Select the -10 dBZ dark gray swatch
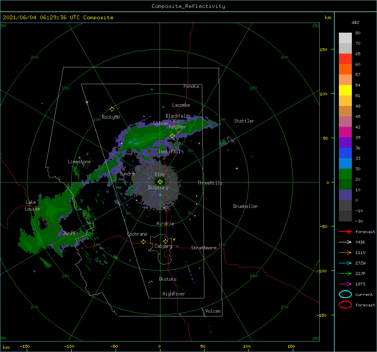The height and width of the screenshot is (352, 377). (x=345, y=216)
